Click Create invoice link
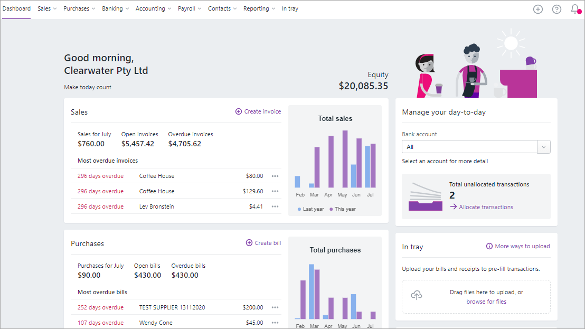 tap(258, 111)
